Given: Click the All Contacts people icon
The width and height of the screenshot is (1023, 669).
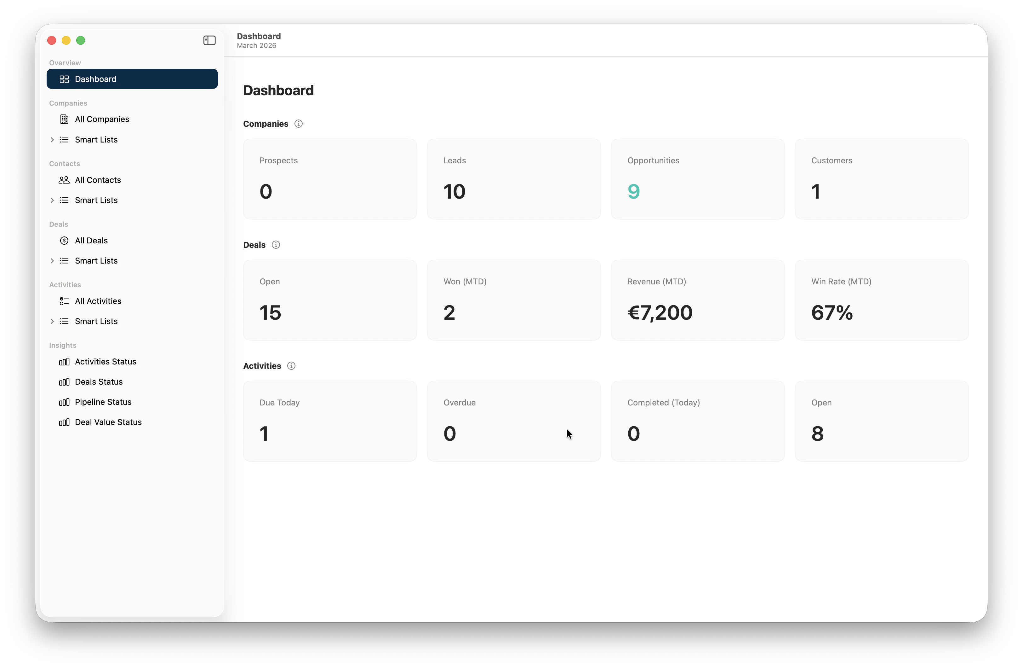Looking at the screenshot, I should (x=64, y=180).
